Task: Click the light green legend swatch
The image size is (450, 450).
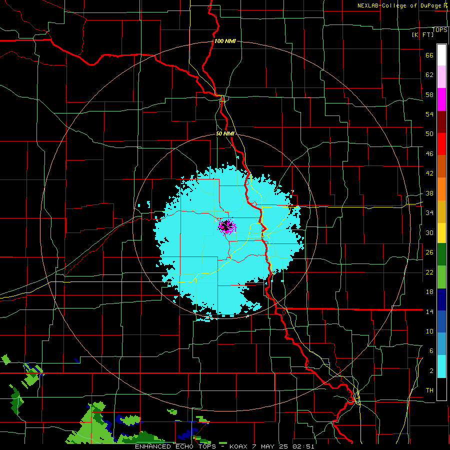Action: click(441, 277)
